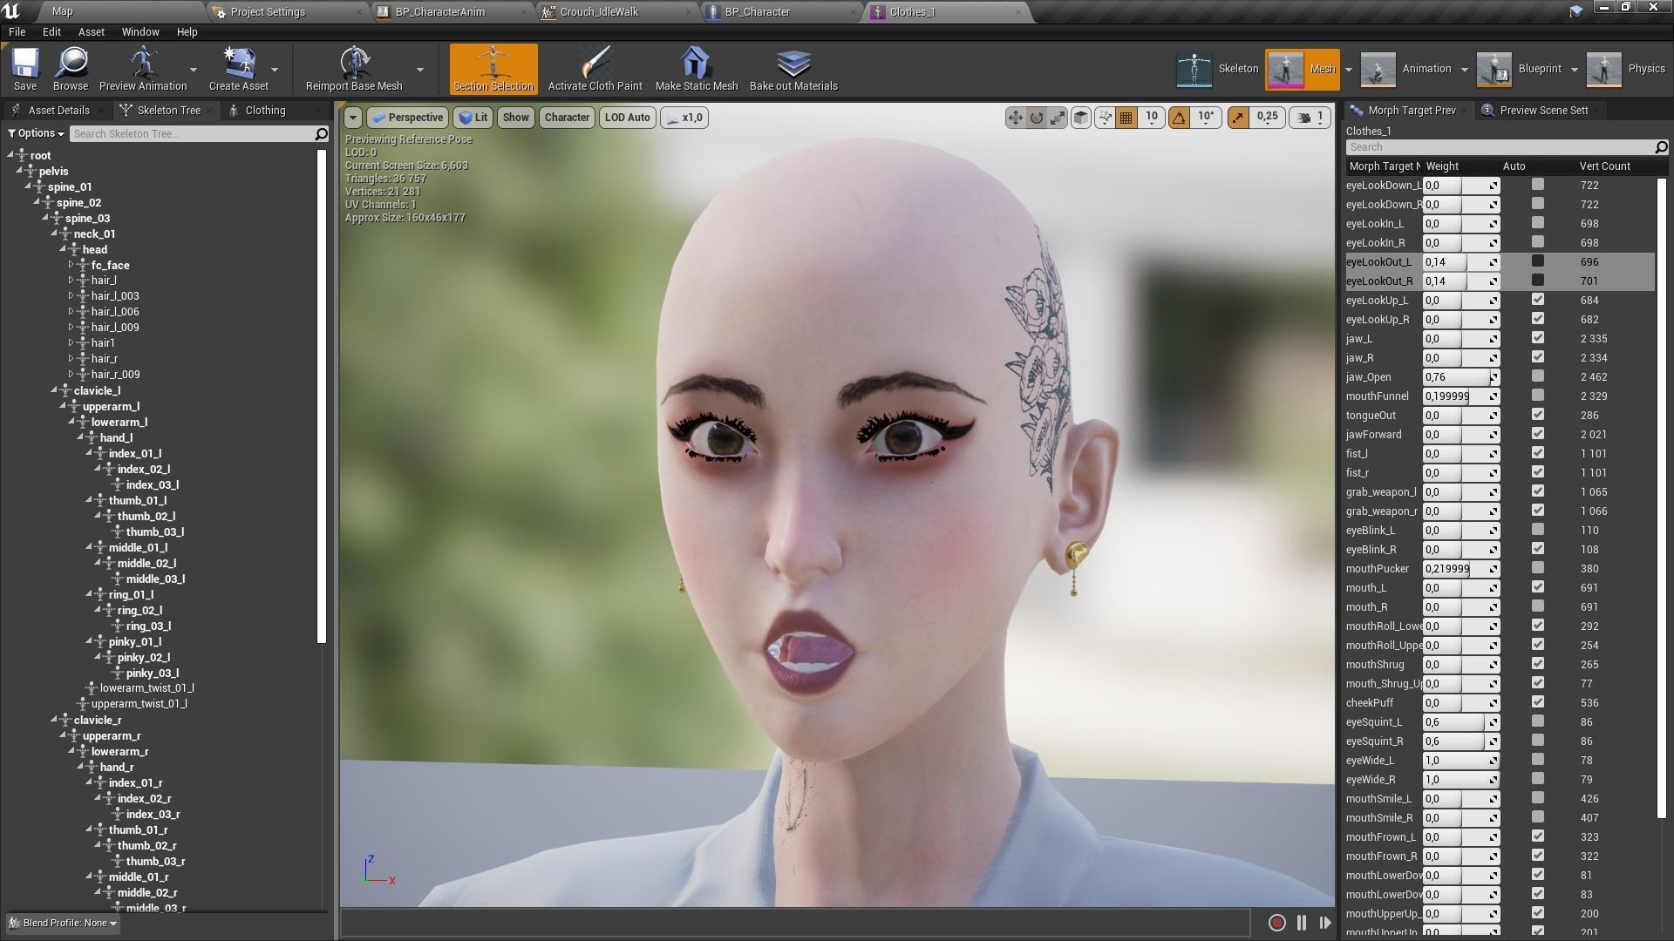The height and width of the screenshot is (941, 1674).
Task: Enable Auto checkbox for jaw_Open
Action: (1538, 376)
